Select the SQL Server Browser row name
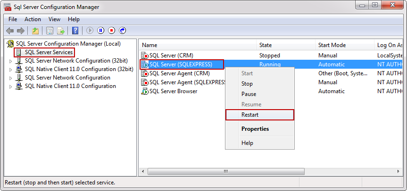Screen dimensions: 407x191 click(174, 91)
